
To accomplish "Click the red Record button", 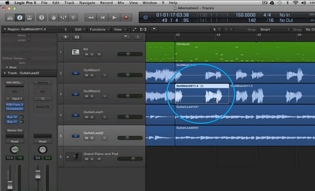I will [x=126, y=18].
